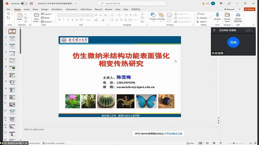259x145 pixels.
Task: Select slide 12 thumbnail
Action: click(12, 112)
